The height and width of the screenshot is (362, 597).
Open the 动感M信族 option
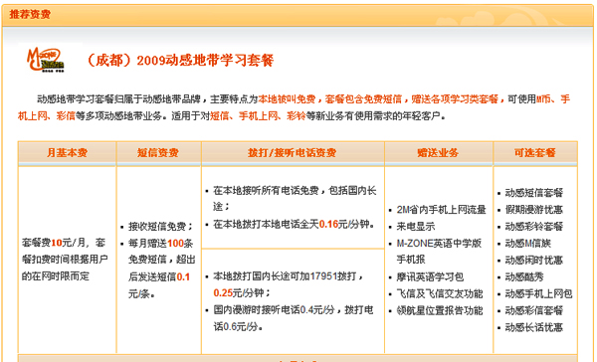528,244
